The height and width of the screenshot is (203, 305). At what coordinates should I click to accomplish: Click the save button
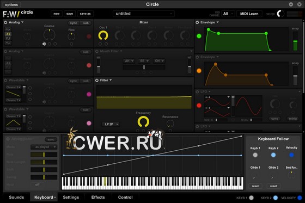point(70,14)
